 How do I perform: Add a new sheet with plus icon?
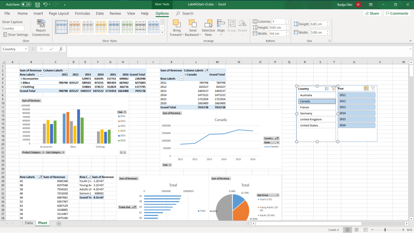click(59, 223)
